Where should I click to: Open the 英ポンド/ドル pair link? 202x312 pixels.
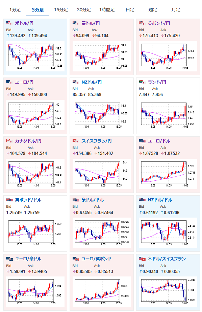pyautogui.click(x=28, y=200)
